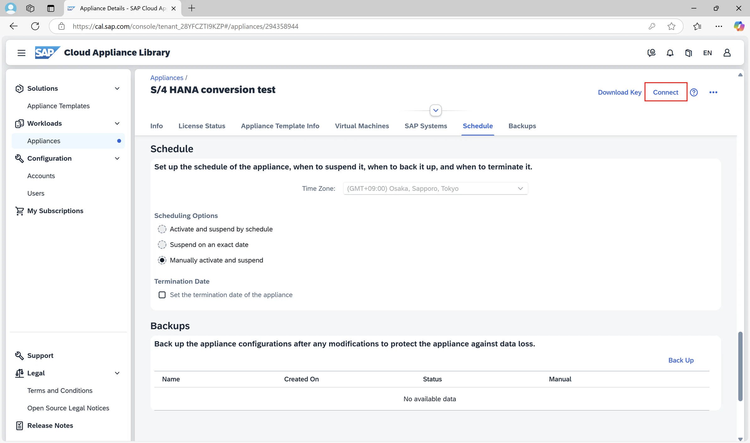Screen dimensions: 750x443
Task: Select Suspend on an exact date
Action: click(162, 245)
